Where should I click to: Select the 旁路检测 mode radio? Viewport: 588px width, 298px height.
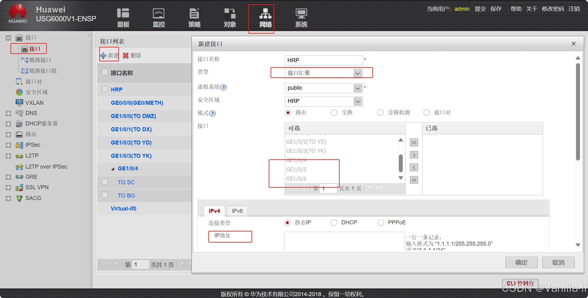(380, 112)
